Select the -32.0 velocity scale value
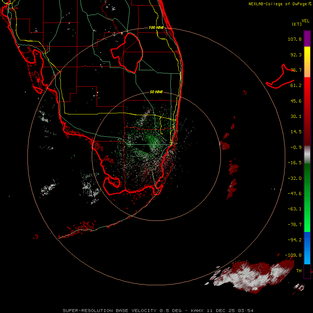Viewport: 313px width, 313px height. click(295, 178)
